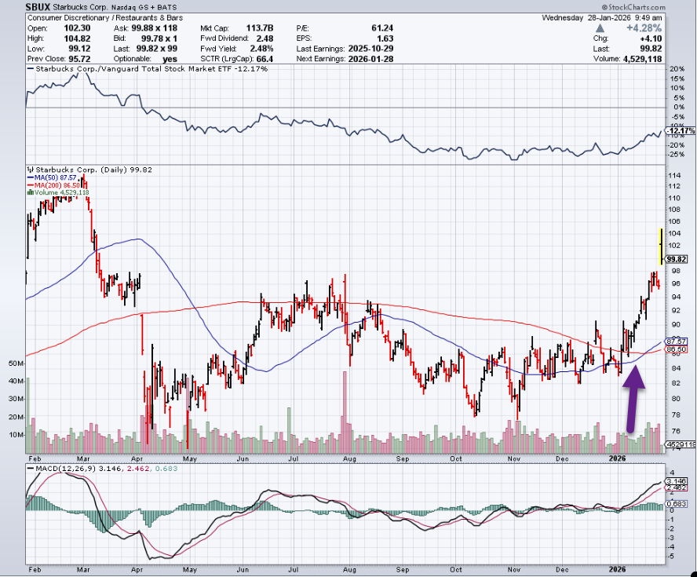697x577 pixels.
Task: Click the gray up-triangle beside +4.28%
Action: pos(601,28)
